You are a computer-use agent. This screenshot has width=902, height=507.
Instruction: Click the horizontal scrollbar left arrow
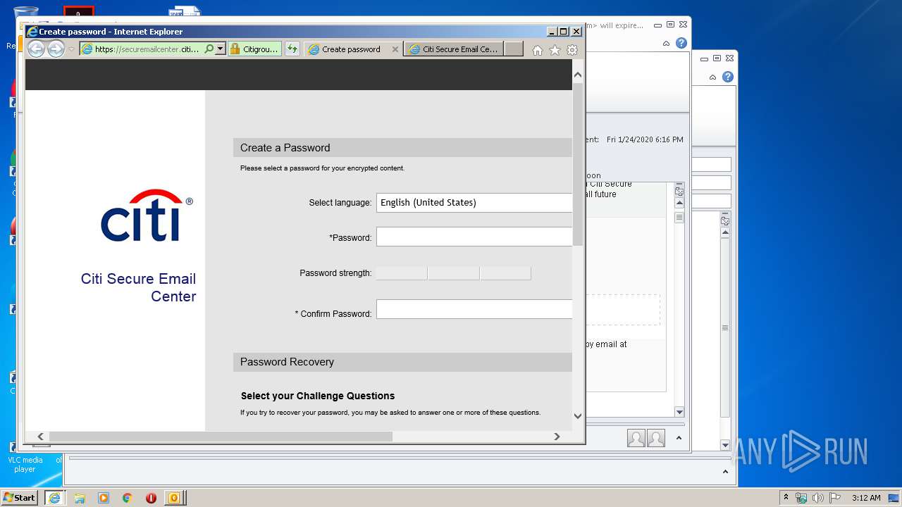click(x=40, y=437)
